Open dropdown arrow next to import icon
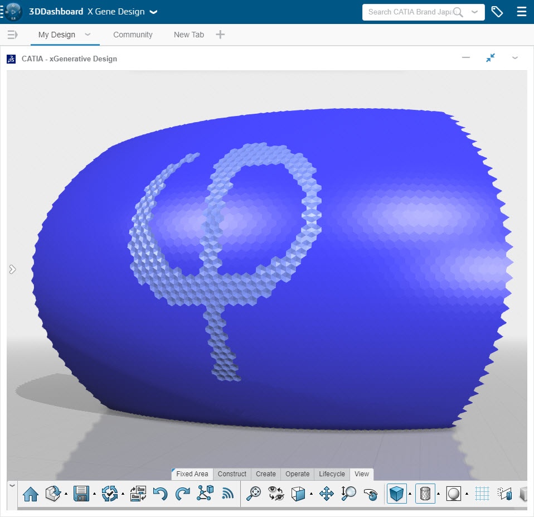 66,494
